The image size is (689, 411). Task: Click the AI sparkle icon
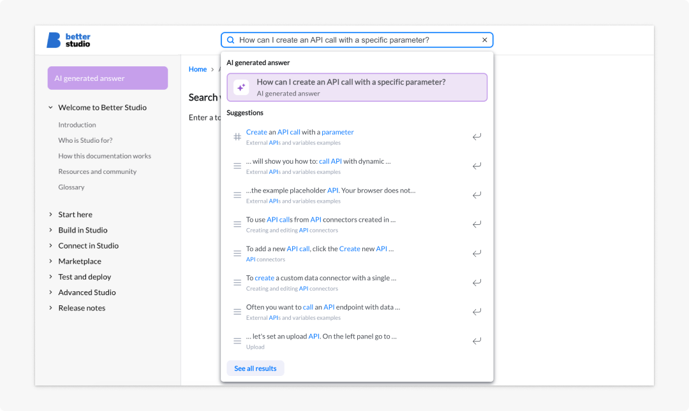[241, 87]
